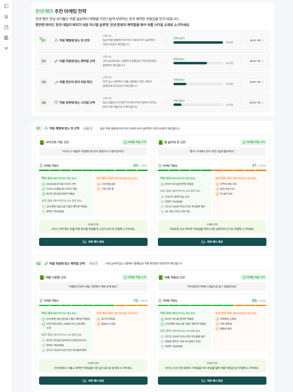Click the 허리 압박감 text

coord(226,324)
